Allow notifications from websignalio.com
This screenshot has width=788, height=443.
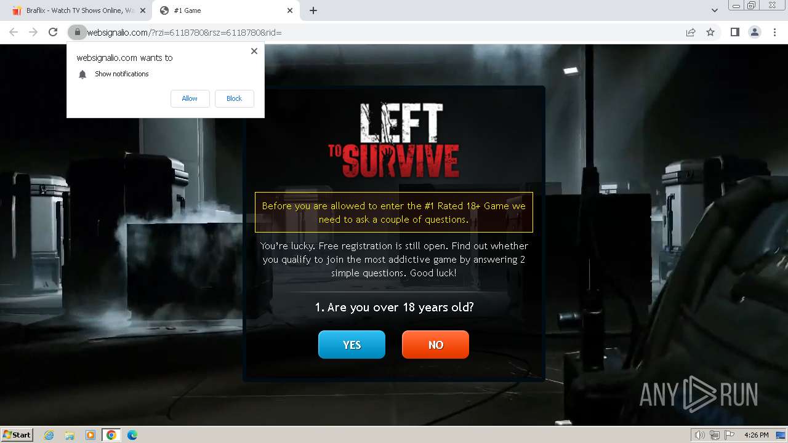tap(190, 98)
